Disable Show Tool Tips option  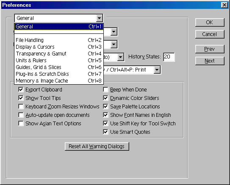[x=21, y=98]
